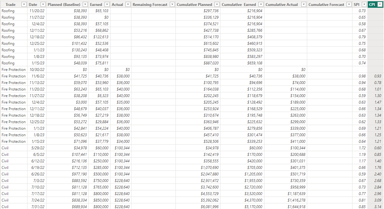Screen dimensions: 384x209
Task: Click the Cumulative Planned value $336,129
Action: [x=211, y=17]
